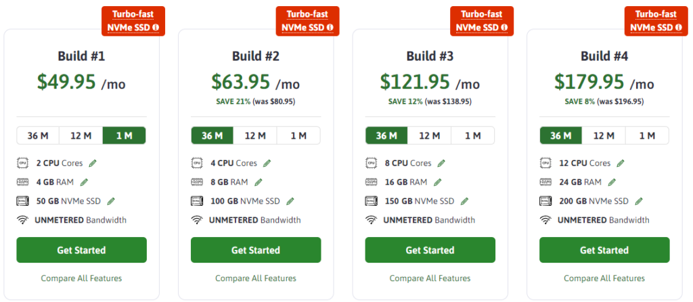Open Compare All Features under Build #2
This screenshot has width=693, height=302.
pos(255,278)
